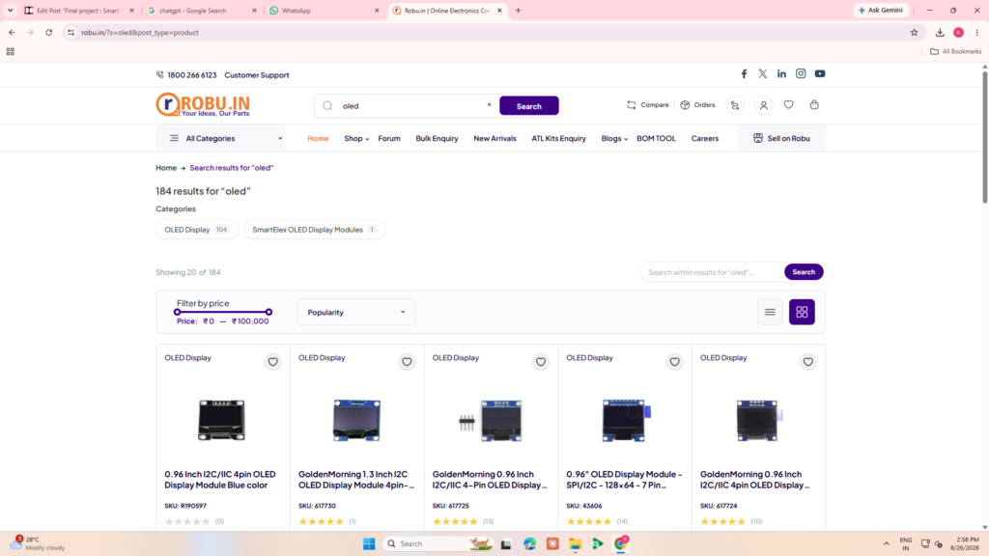The image size is (989, 556).
Task: Open the Orders link
Action: 697,105
